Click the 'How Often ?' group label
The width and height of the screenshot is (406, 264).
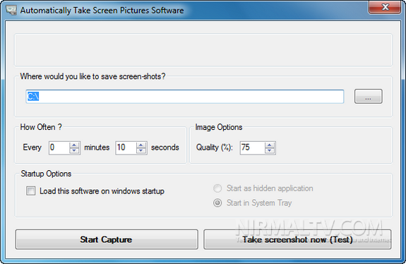click(41, 127)
